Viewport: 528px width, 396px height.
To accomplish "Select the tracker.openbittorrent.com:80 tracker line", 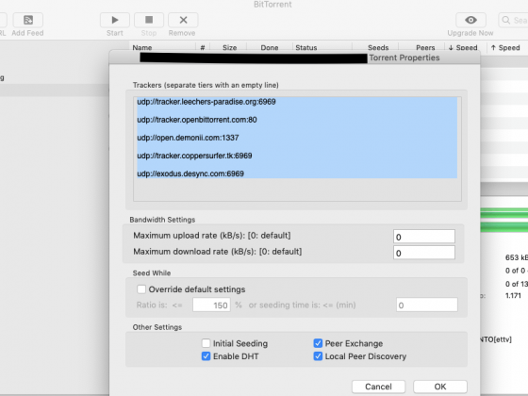I will click(197, 120).
